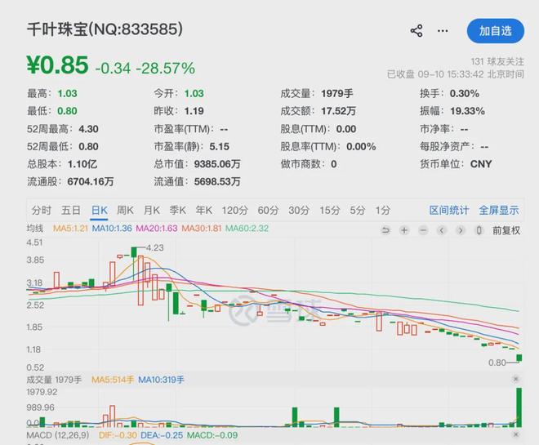Click the MA5:1.21 indicator label

pyautogui.click(x=70, y=228)
